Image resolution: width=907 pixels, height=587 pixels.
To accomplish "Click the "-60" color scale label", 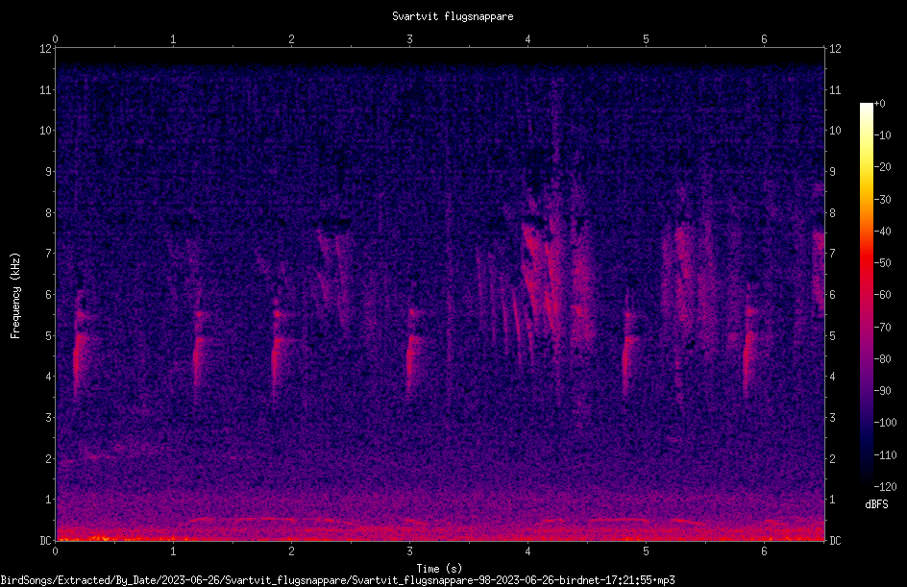I will pyautogui.click(x=883, y=295).
